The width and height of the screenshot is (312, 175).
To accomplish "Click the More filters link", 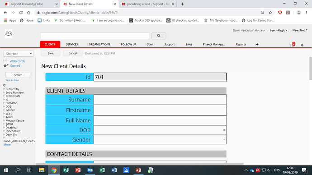I will (x=7, y=145).
